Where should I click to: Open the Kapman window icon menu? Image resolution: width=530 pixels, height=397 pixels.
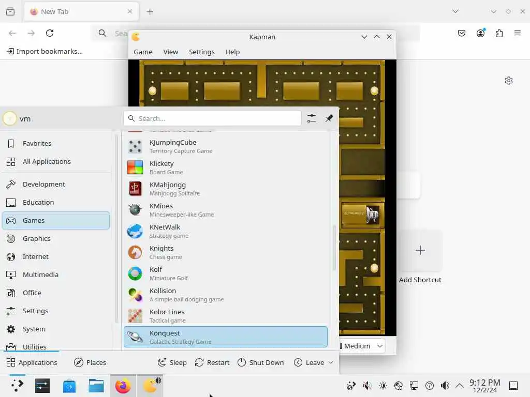click(x=136, y=37)
